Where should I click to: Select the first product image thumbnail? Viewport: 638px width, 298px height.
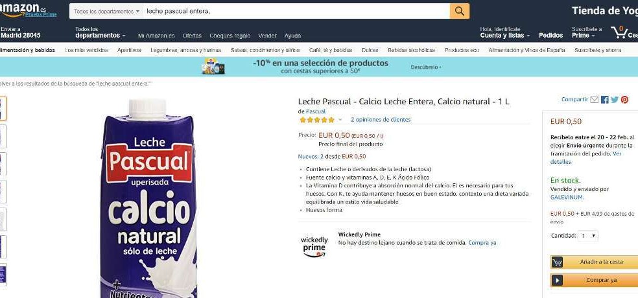point(3,108)
